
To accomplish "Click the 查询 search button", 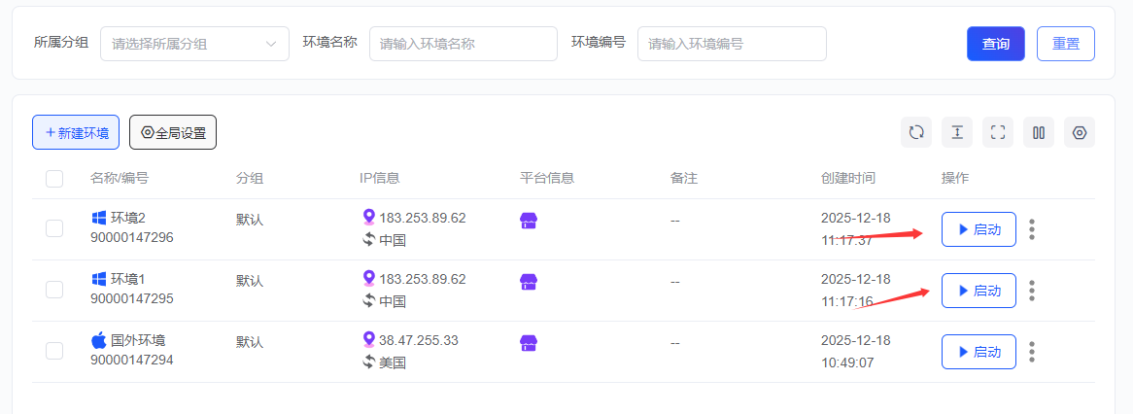I will click(x=995, y=44).
